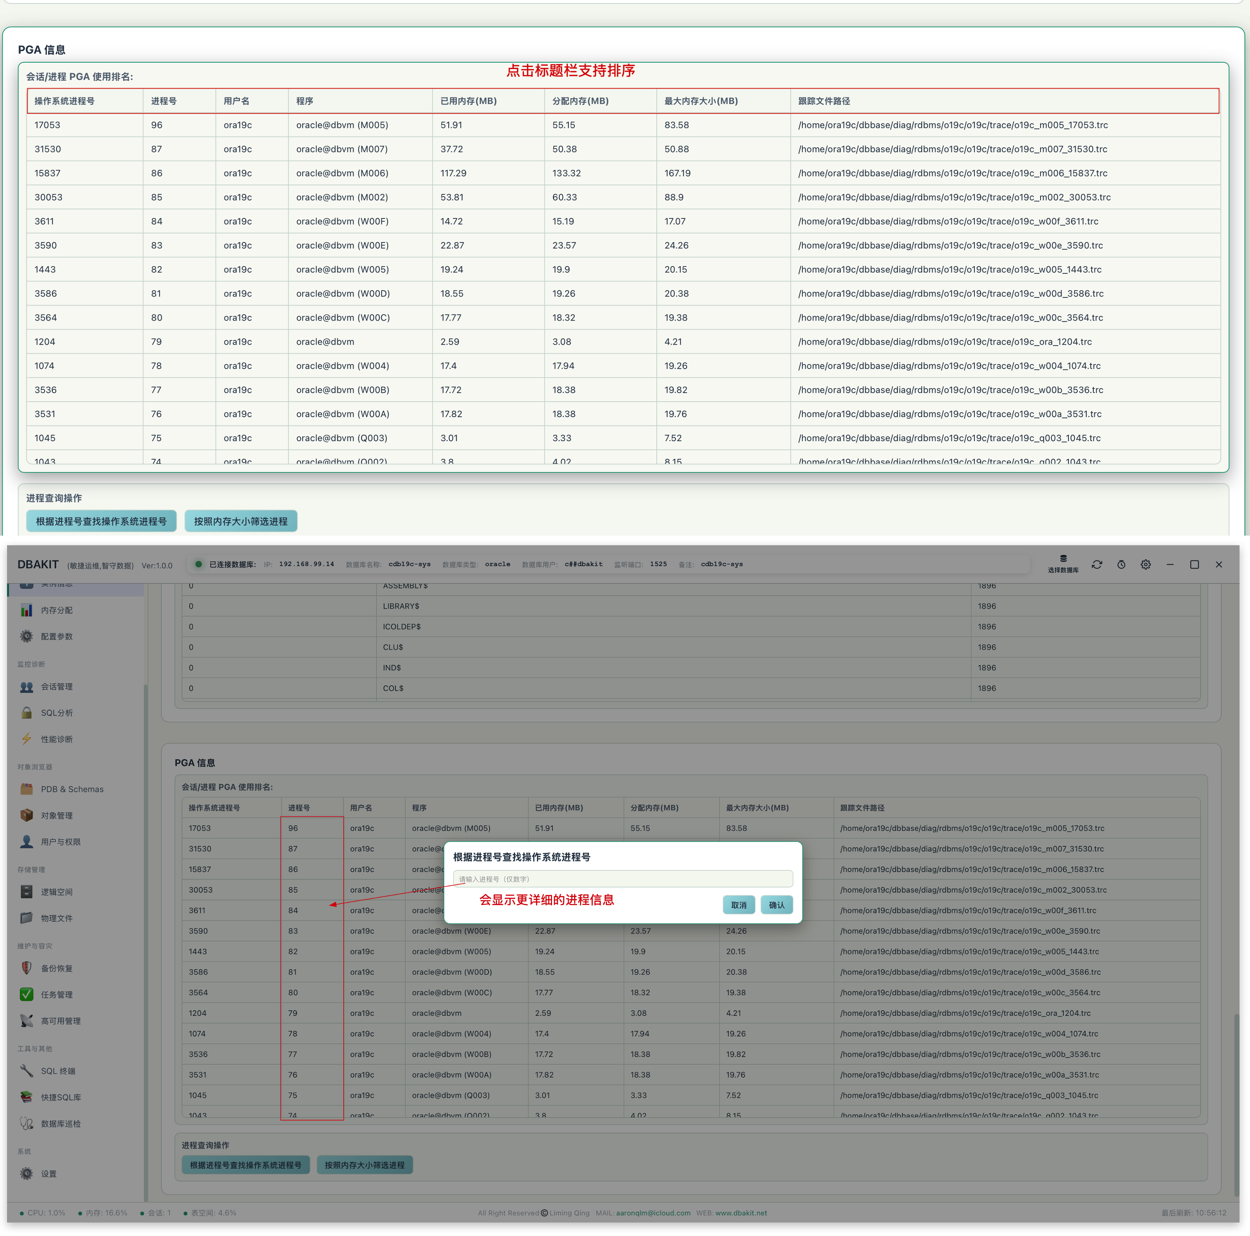
Task: Sort by 操作系统进程号 column header
Action: click(x=65, y=101)
